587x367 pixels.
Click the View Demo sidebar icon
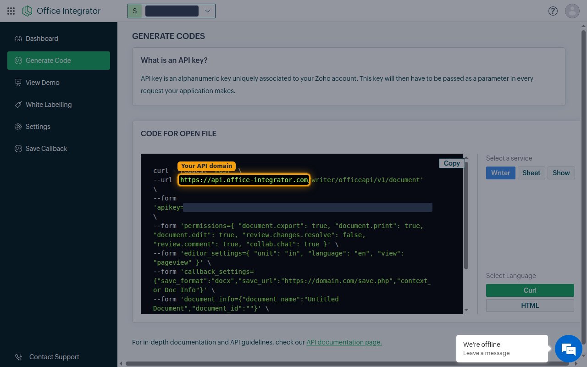click(18, 83)
